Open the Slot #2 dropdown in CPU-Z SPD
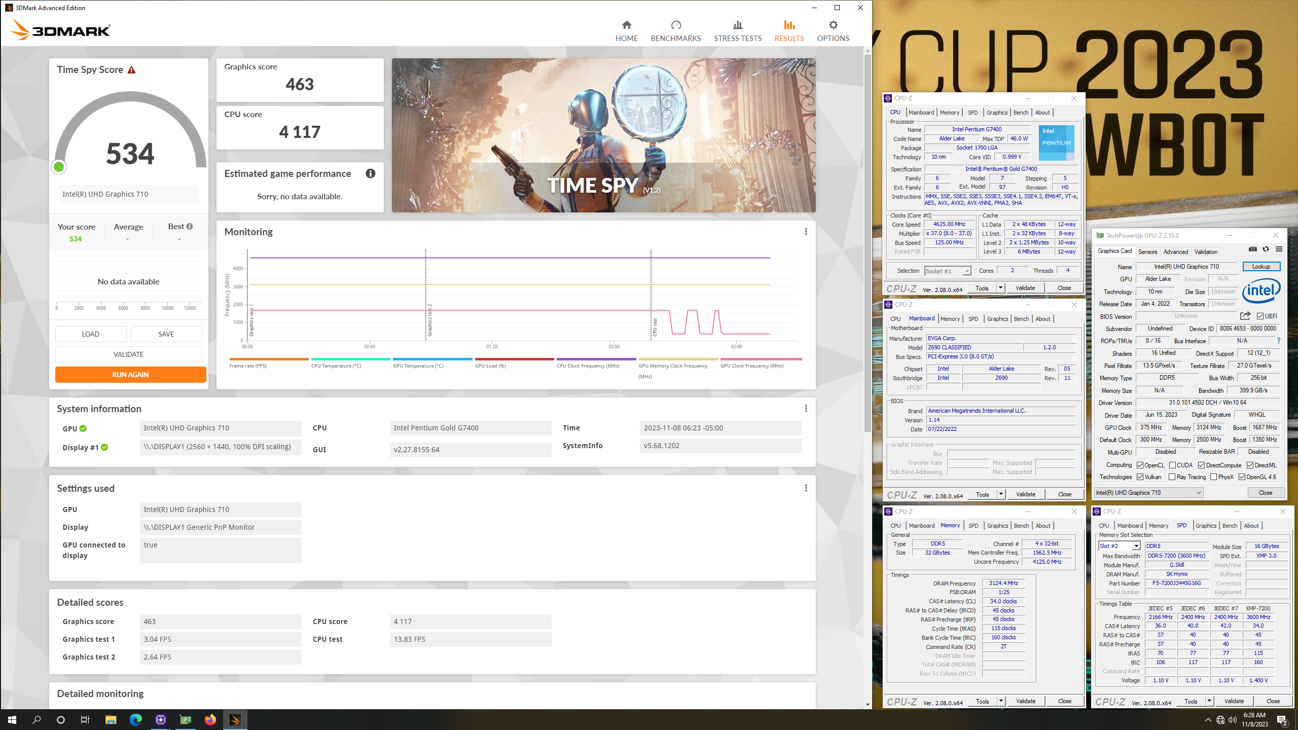 pyautogui.click(x=1119, y=546)
